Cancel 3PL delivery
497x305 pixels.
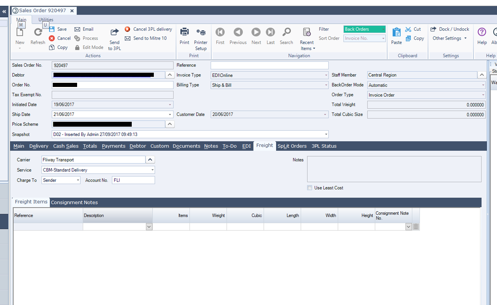tap(149, 29)
